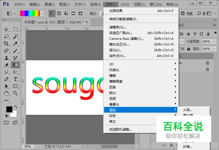Click the 50% zoom level field
219x150 pixels.
(28, 147)
